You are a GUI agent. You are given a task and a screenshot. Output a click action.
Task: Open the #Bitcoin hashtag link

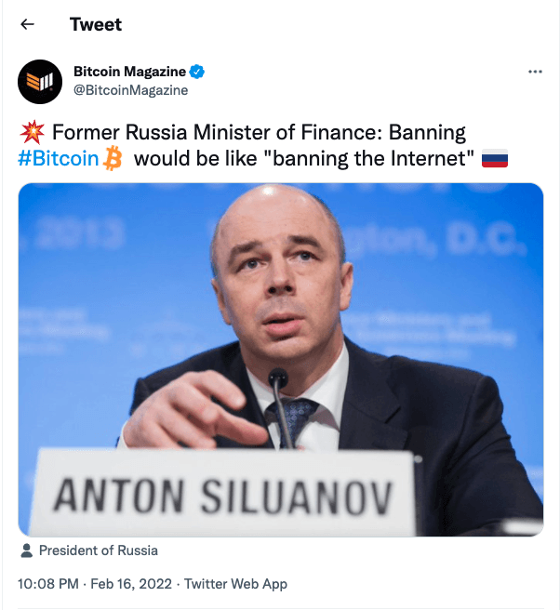[x=58, y=159]
